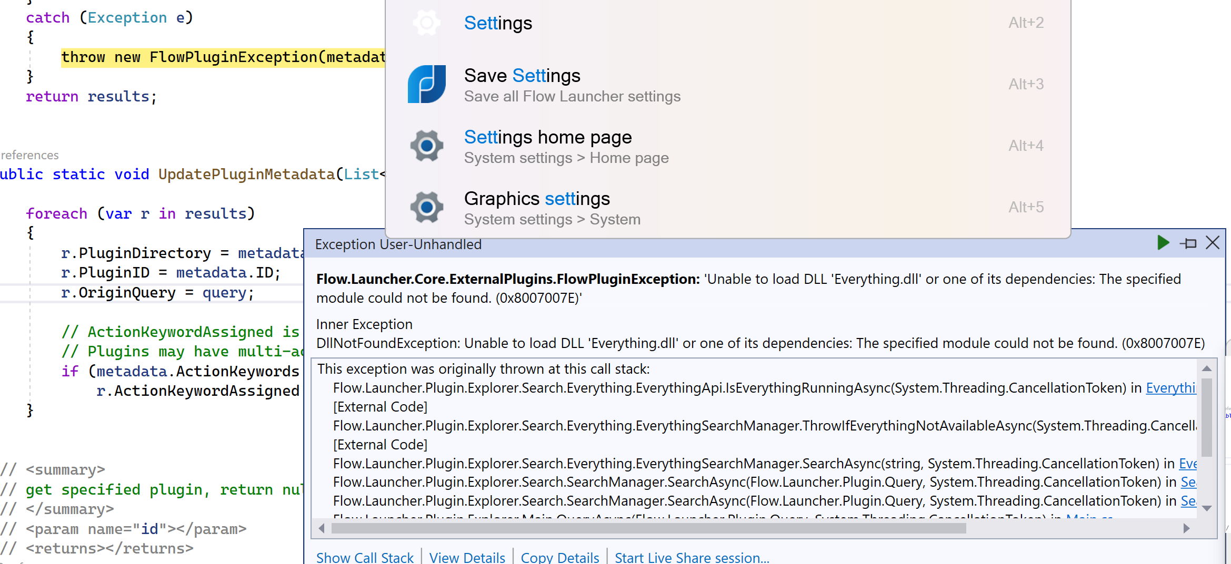Click the horizontal scroll right arrow

[1186, 528]
